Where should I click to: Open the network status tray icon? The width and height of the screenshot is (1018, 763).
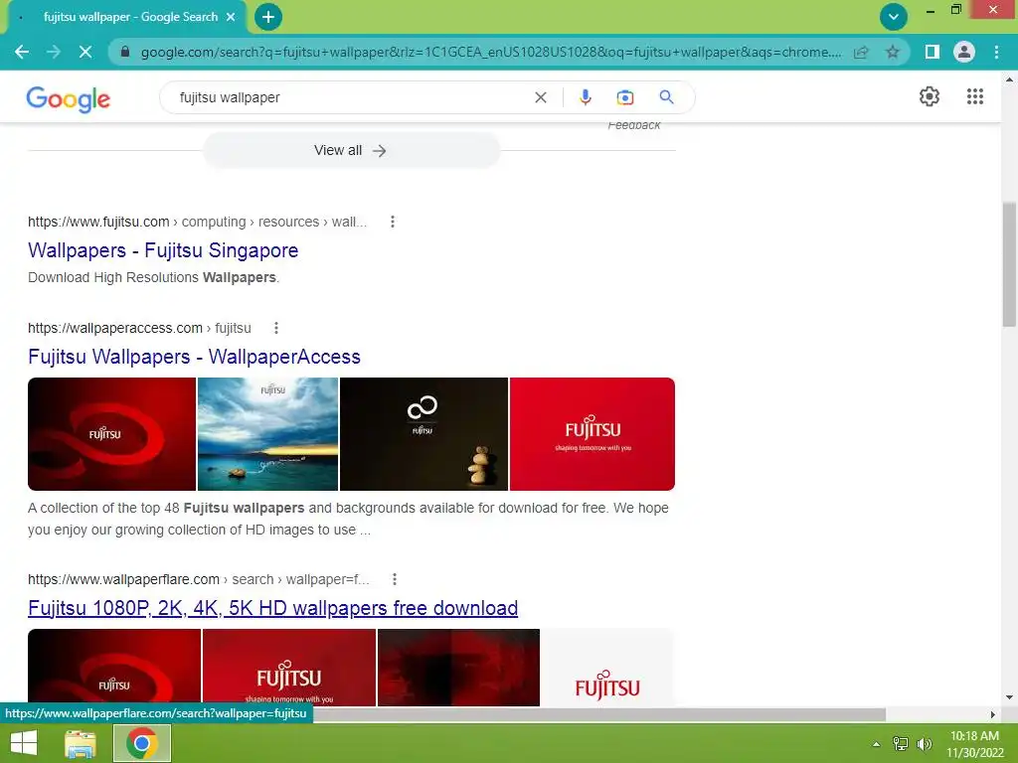[901, 744]
